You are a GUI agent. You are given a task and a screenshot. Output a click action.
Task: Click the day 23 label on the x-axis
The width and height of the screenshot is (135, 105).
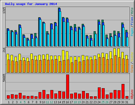[x=95, y=102]
